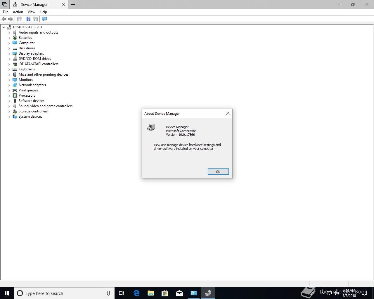Screen dimensions: 374x299
Task: Close the About Device Manager dialog
Action: (228, 113)
